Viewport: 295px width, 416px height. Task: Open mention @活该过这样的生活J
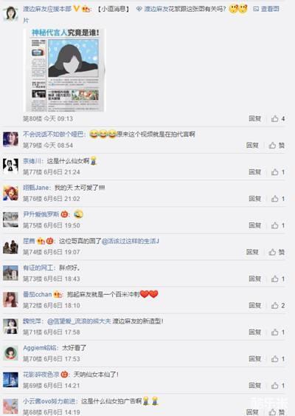pyautogui.click(x=131, y=241)
